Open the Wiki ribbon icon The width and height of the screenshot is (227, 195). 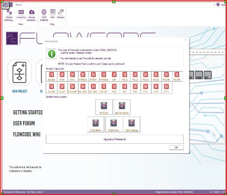pyautogui.click(x=52, y=12)
